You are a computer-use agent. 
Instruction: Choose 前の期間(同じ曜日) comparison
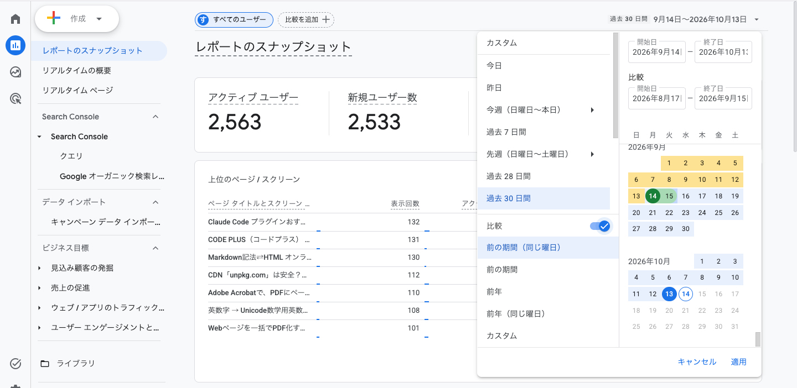548,248
